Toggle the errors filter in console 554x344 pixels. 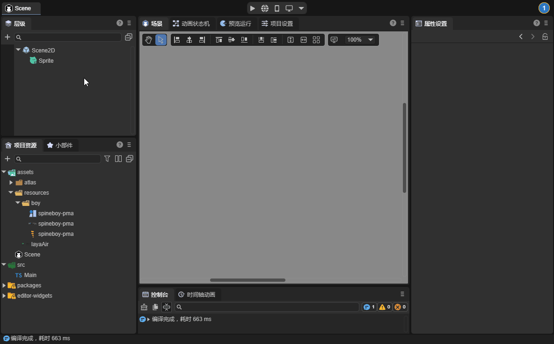pos(400,307)
